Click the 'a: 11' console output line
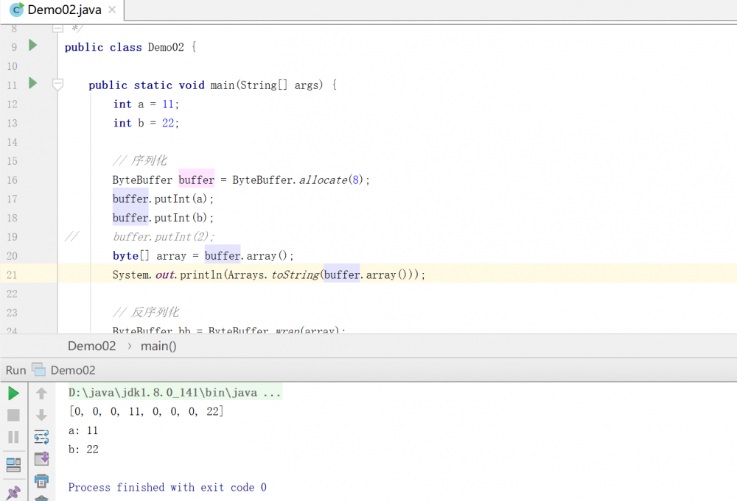Viewport: 737px width, 501px height. pyautogui.click(x=83, y=430)
